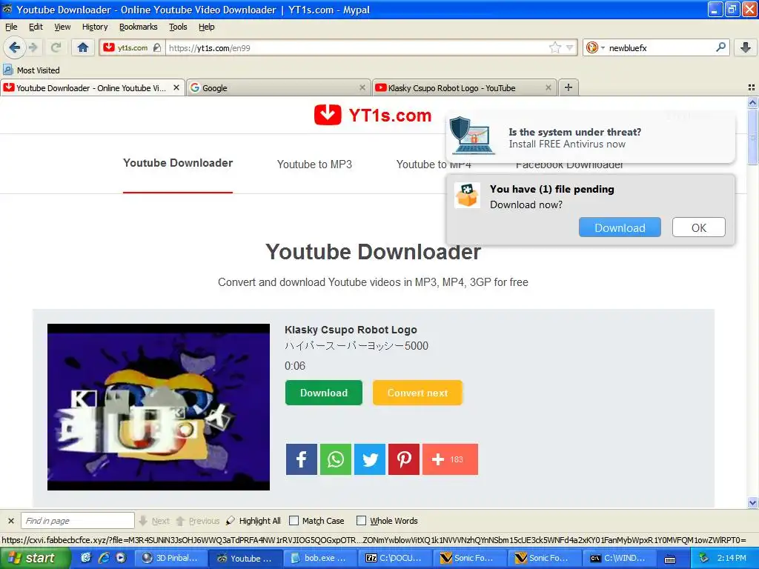The width and height of the screenshot is (759, 569).
Task: Click the page scrollbar up arrow
Action: (x=752, y=102)
